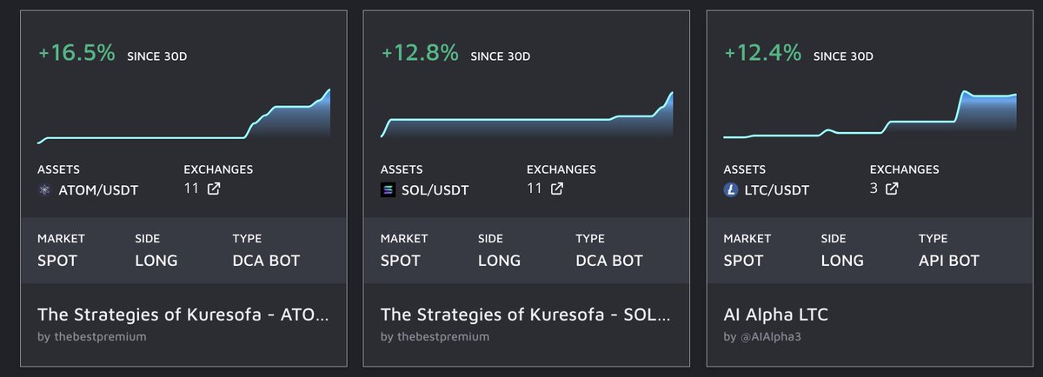Click the ATOM/USDT asset pair

97,189
